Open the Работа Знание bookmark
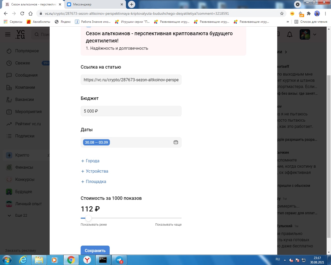Screen dimensions: 331x265 (93, 22)
